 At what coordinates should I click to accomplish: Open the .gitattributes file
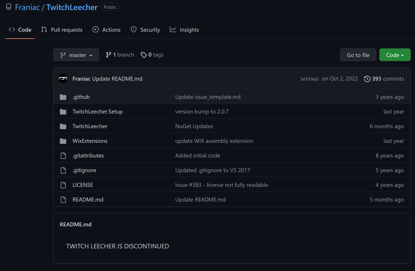[88, 156]
